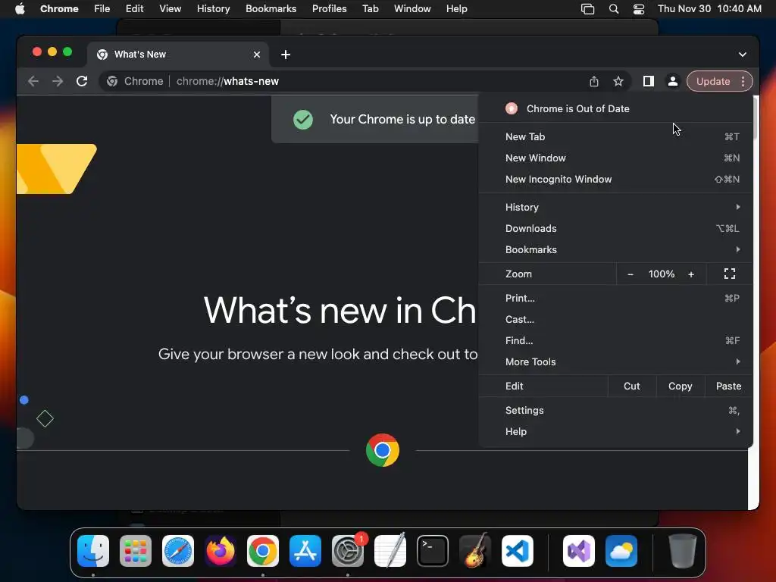Screen dimensions: 776x582
Task: Open the File menu
Action: pyautogui.click(x=102, y=9)
